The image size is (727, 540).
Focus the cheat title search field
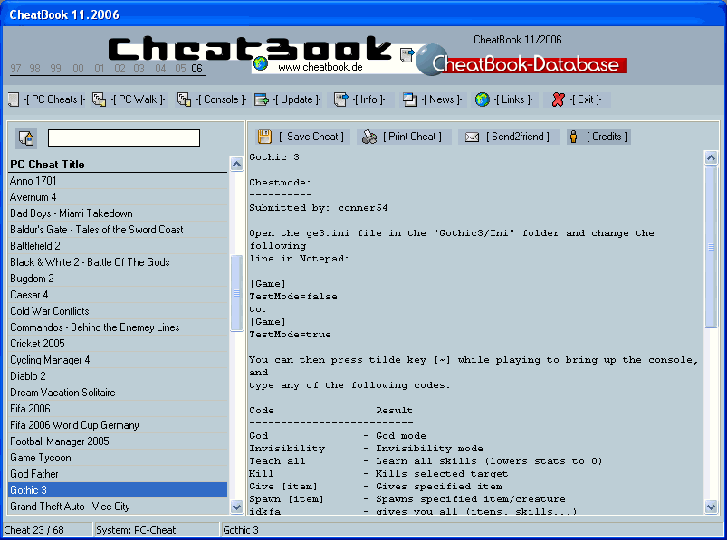pos(124,138)
